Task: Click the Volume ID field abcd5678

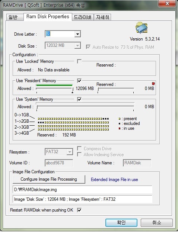Action: click(59, 163)
